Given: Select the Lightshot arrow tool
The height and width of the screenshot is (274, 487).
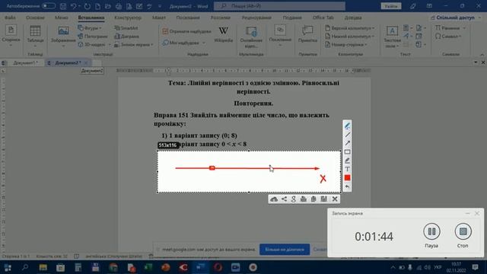Looking at the screenshot, I should (347, 143).
